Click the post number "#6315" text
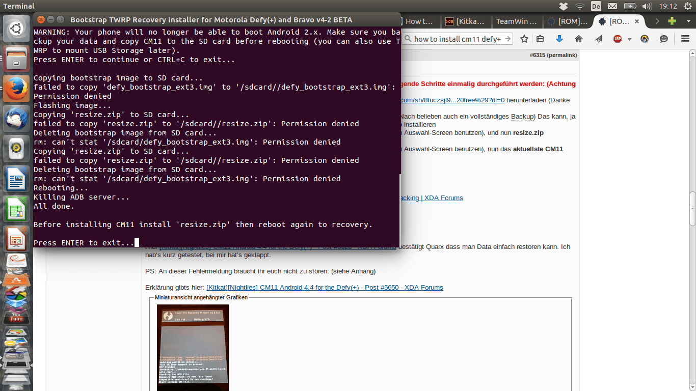 (x=537, y=54)
